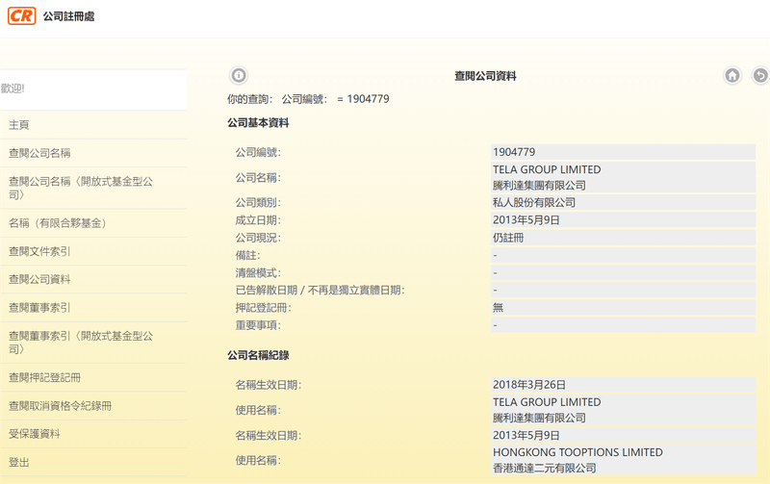Click the 押記登記冊 value 無
The image size is (770, 484).
coord(498,308)
